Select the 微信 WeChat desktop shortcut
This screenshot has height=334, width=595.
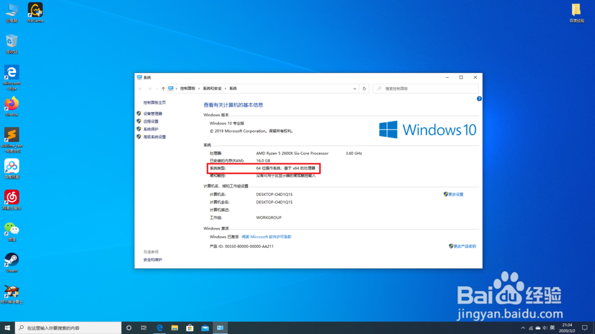12,231
